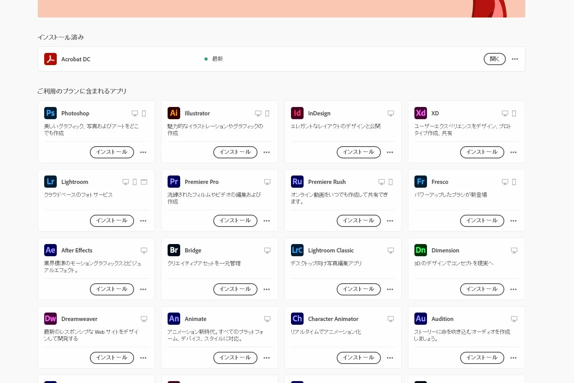Image resolution: width=574 pixels, height=383 pixels.
Task: Click the mobile platform icon on Fresco card
Action: (x=514, y=182)
